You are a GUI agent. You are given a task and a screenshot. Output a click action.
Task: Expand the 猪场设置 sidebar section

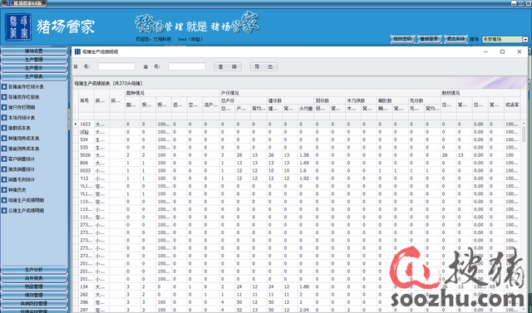[x=34, y=51]
